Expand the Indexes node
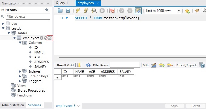Image resolution: width=206 pixels, height=109 pixels. [20, 71]
